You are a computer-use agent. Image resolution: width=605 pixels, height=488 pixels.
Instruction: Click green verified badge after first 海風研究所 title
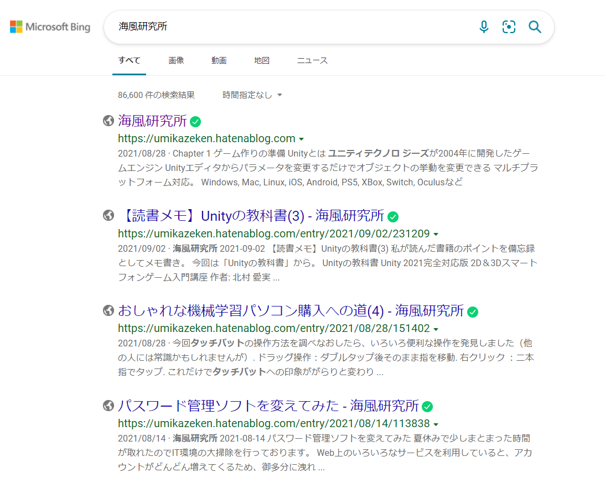tap(195, 122)
